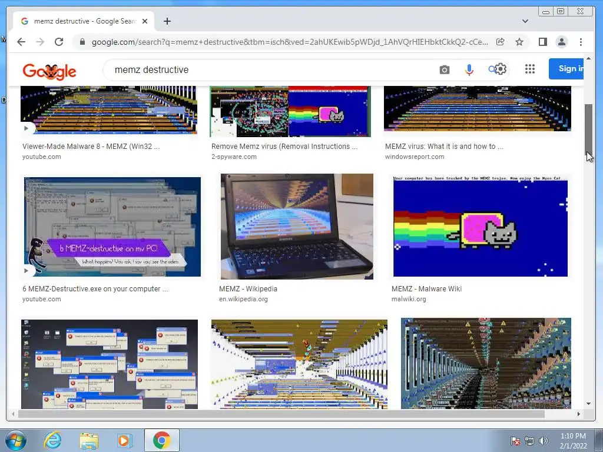The width and height of the screenshot is (603, 452).
Task: Open 'Remove Memz virus (Removal Instructions' link
Action: pyautogui.click(x=284, y=147)
